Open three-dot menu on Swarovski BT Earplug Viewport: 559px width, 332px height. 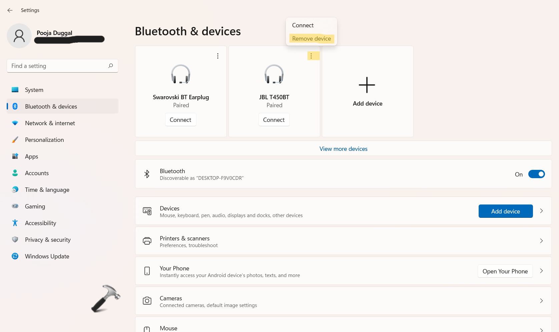(218, 56)
